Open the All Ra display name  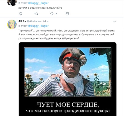tap(22, 21)
